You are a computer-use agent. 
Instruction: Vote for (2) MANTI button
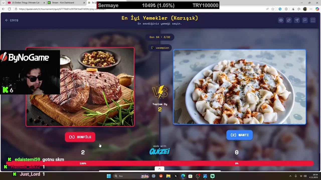click(x=239, y=135)
